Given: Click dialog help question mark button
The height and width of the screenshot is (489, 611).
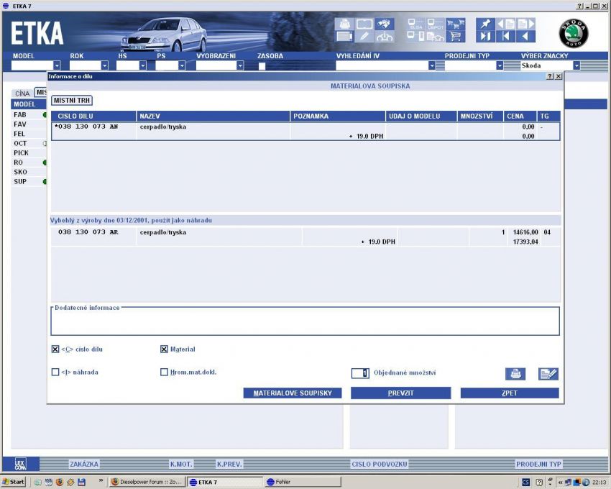Looking at the screenshot, I should (x=550, y=76).
